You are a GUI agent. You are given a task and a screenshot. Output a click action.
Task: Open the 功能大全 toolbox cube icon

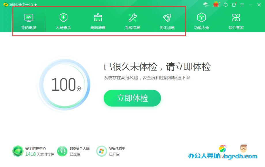[x=202, y=18]
